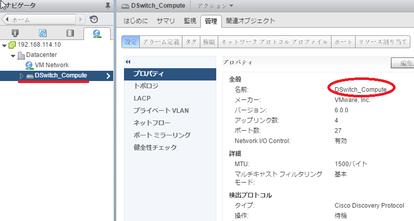
Task: Switch to Hosts and Clusters inventory icon
Action: tap(15, 33)
